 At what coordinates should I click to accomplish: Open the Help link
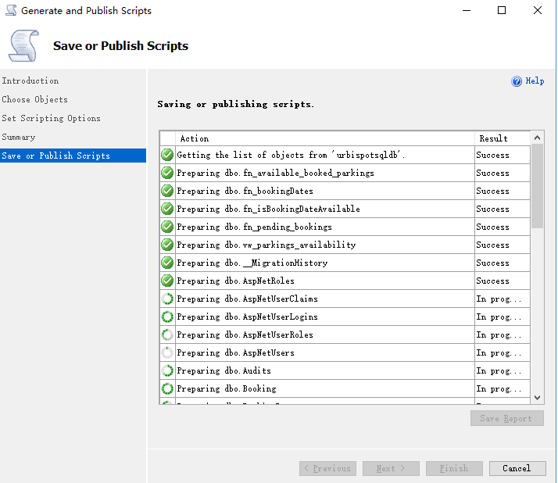(535, 81)
